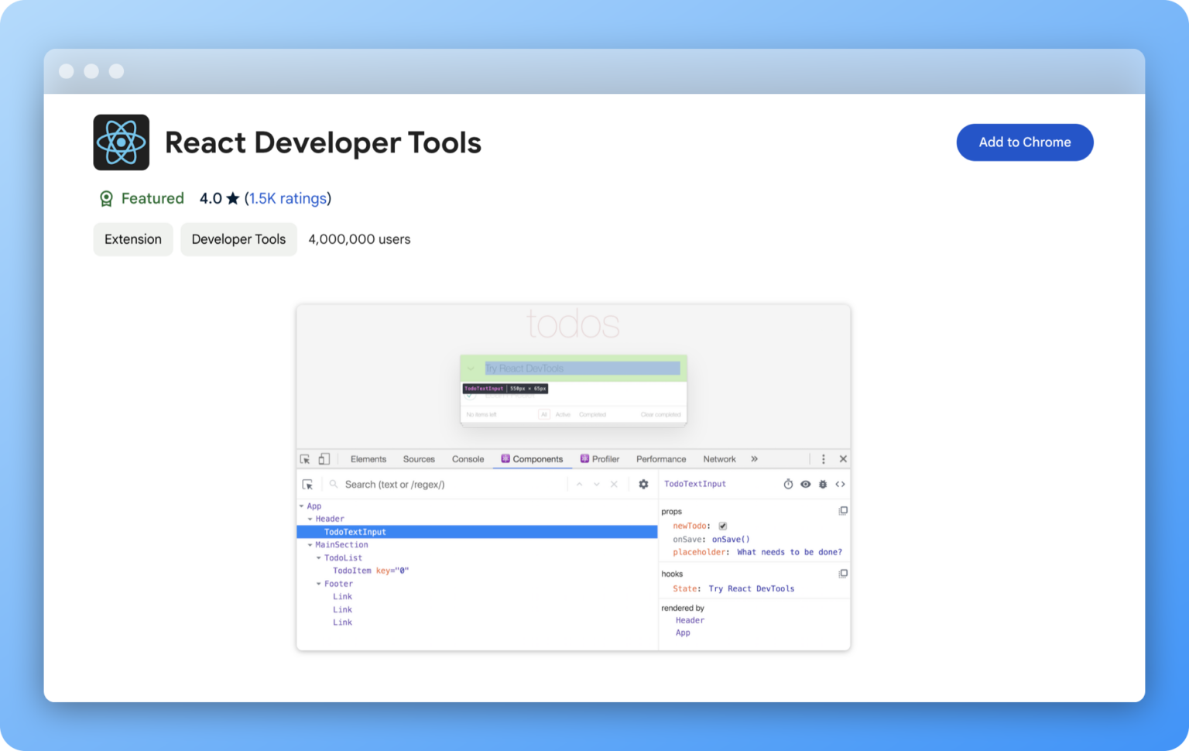This screenshot has height=751, width=1189.
Task: Open the Console tab
Action: click(x=468, y=458)
